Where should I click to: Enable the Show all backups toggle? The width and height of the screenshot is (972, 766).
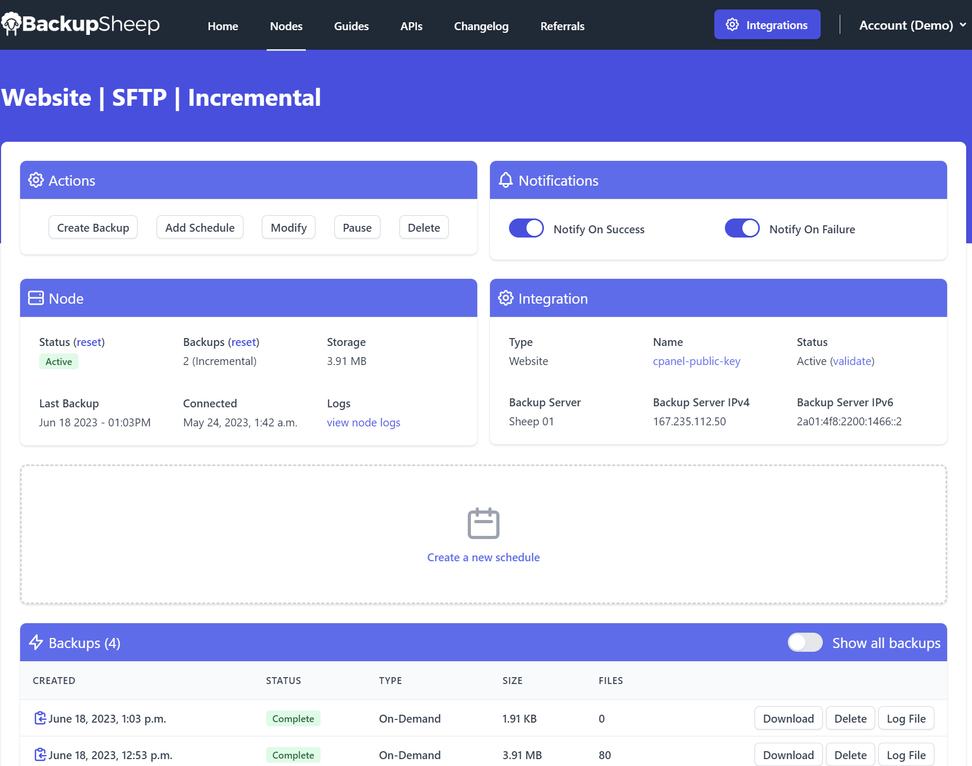805,642
